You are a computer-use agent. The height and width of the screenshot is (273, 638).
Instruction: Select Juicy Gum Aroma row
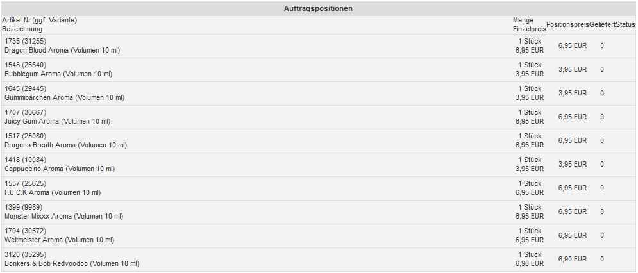click(x=57, y=122)
